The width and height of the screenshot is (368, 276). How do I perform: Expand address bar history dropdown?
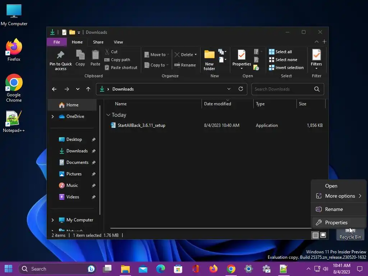[229, 89]
